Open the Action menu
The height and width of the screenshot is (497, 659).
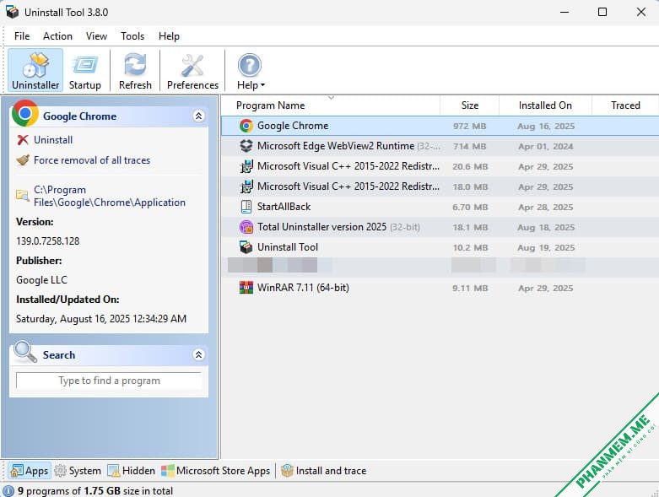click(x=57, y=36)
